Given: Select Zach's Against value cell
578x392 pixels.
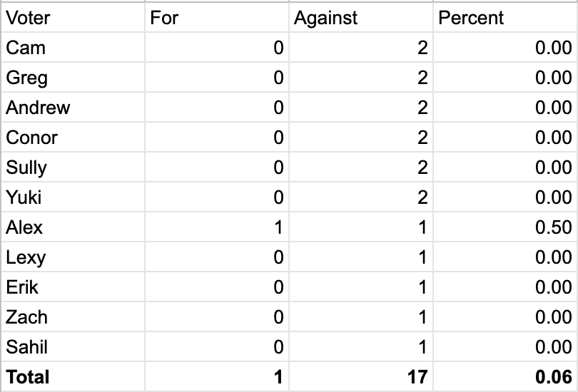Looking at the screenshot, I should [x=360, y=317].
